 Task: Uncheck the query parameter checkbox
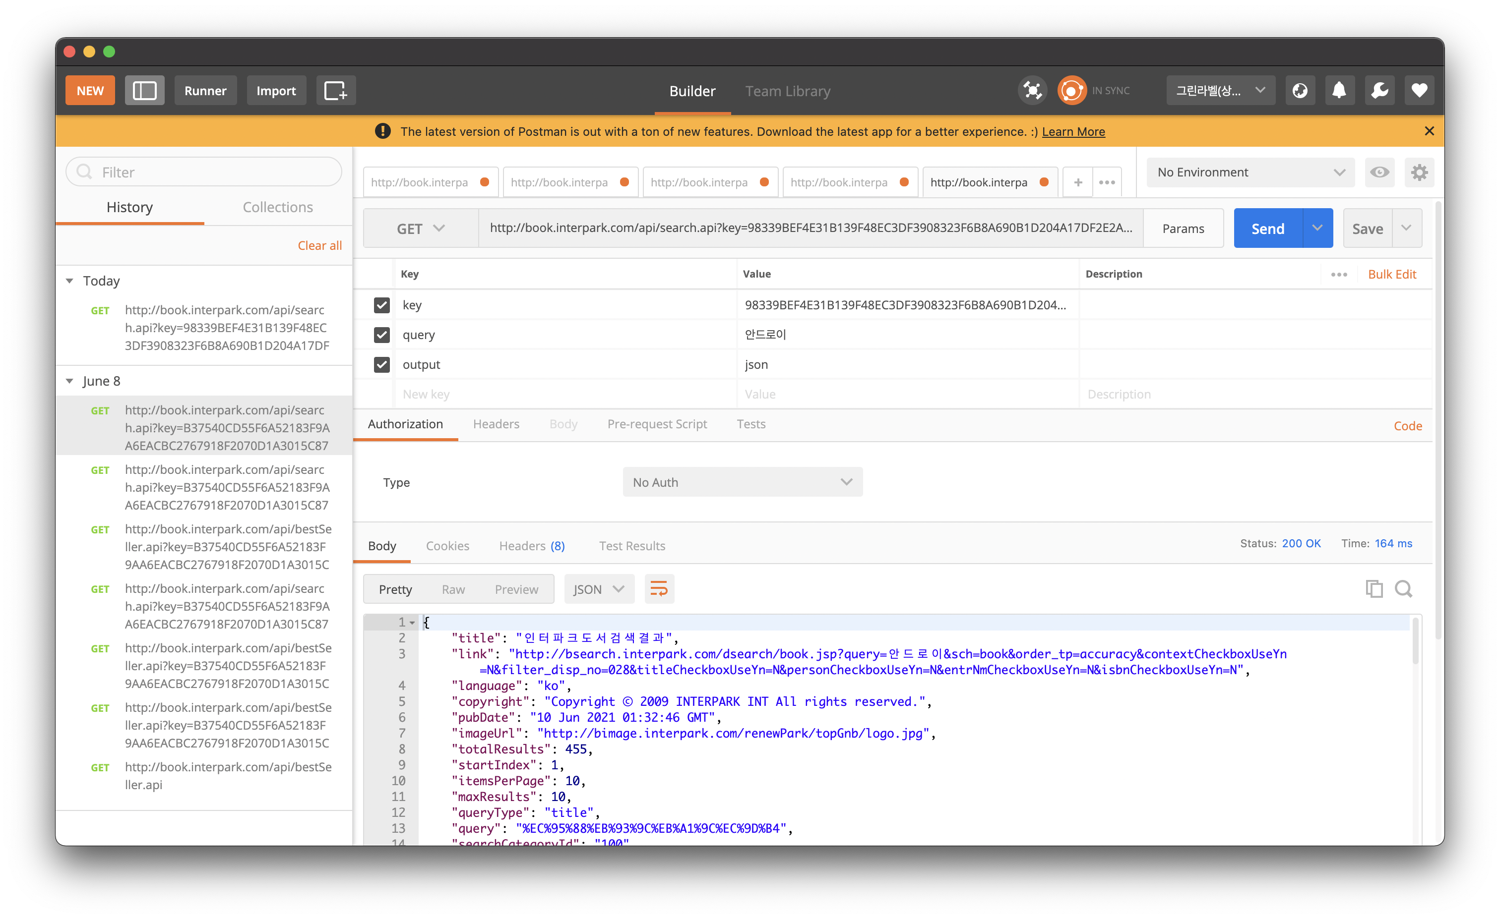[x=382, y=335]
